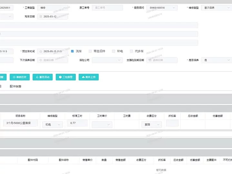
Task: Click the 附件上传 cloud upload button
Action: coord(89,77)
